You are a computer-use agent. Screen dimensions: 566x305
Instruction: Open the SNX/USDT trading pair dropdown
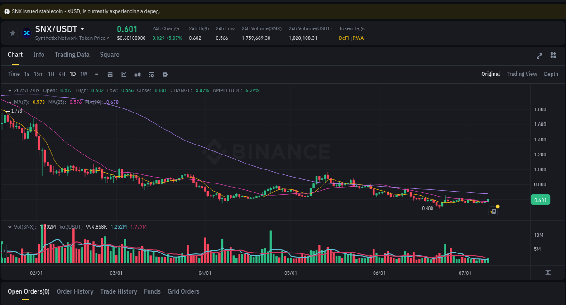pos(83,29)
